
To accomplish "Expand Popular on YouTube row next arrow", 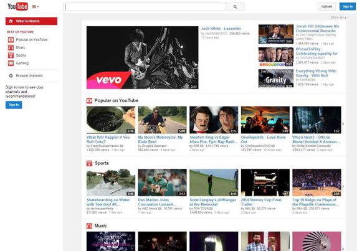I will [343, 124].
